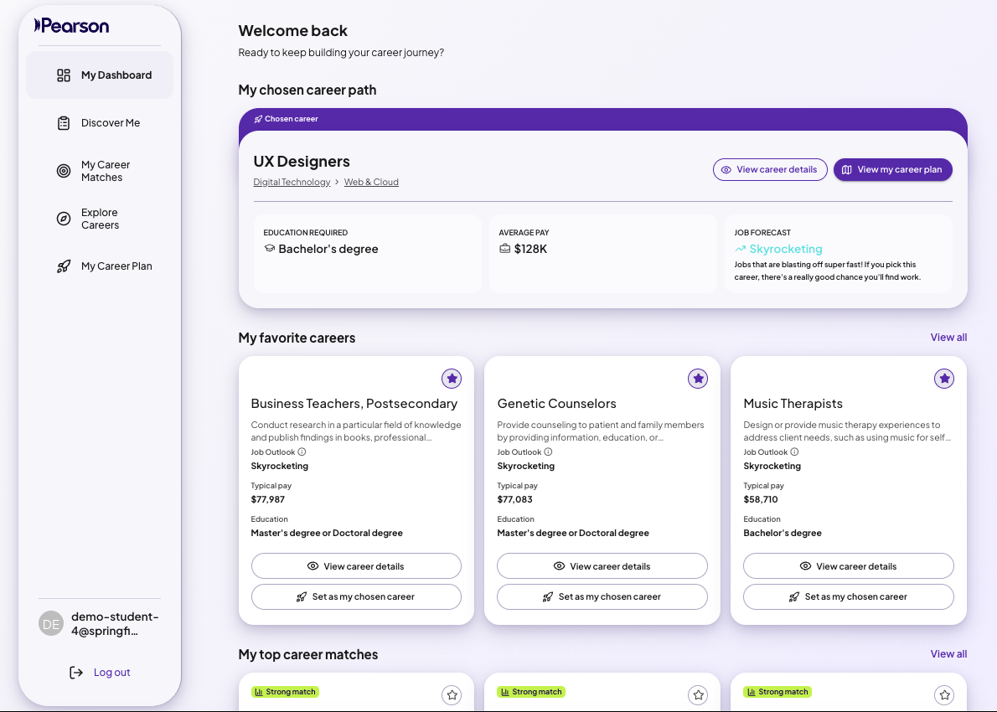
Task: Open View my career plan button
Action: [893, 170]
